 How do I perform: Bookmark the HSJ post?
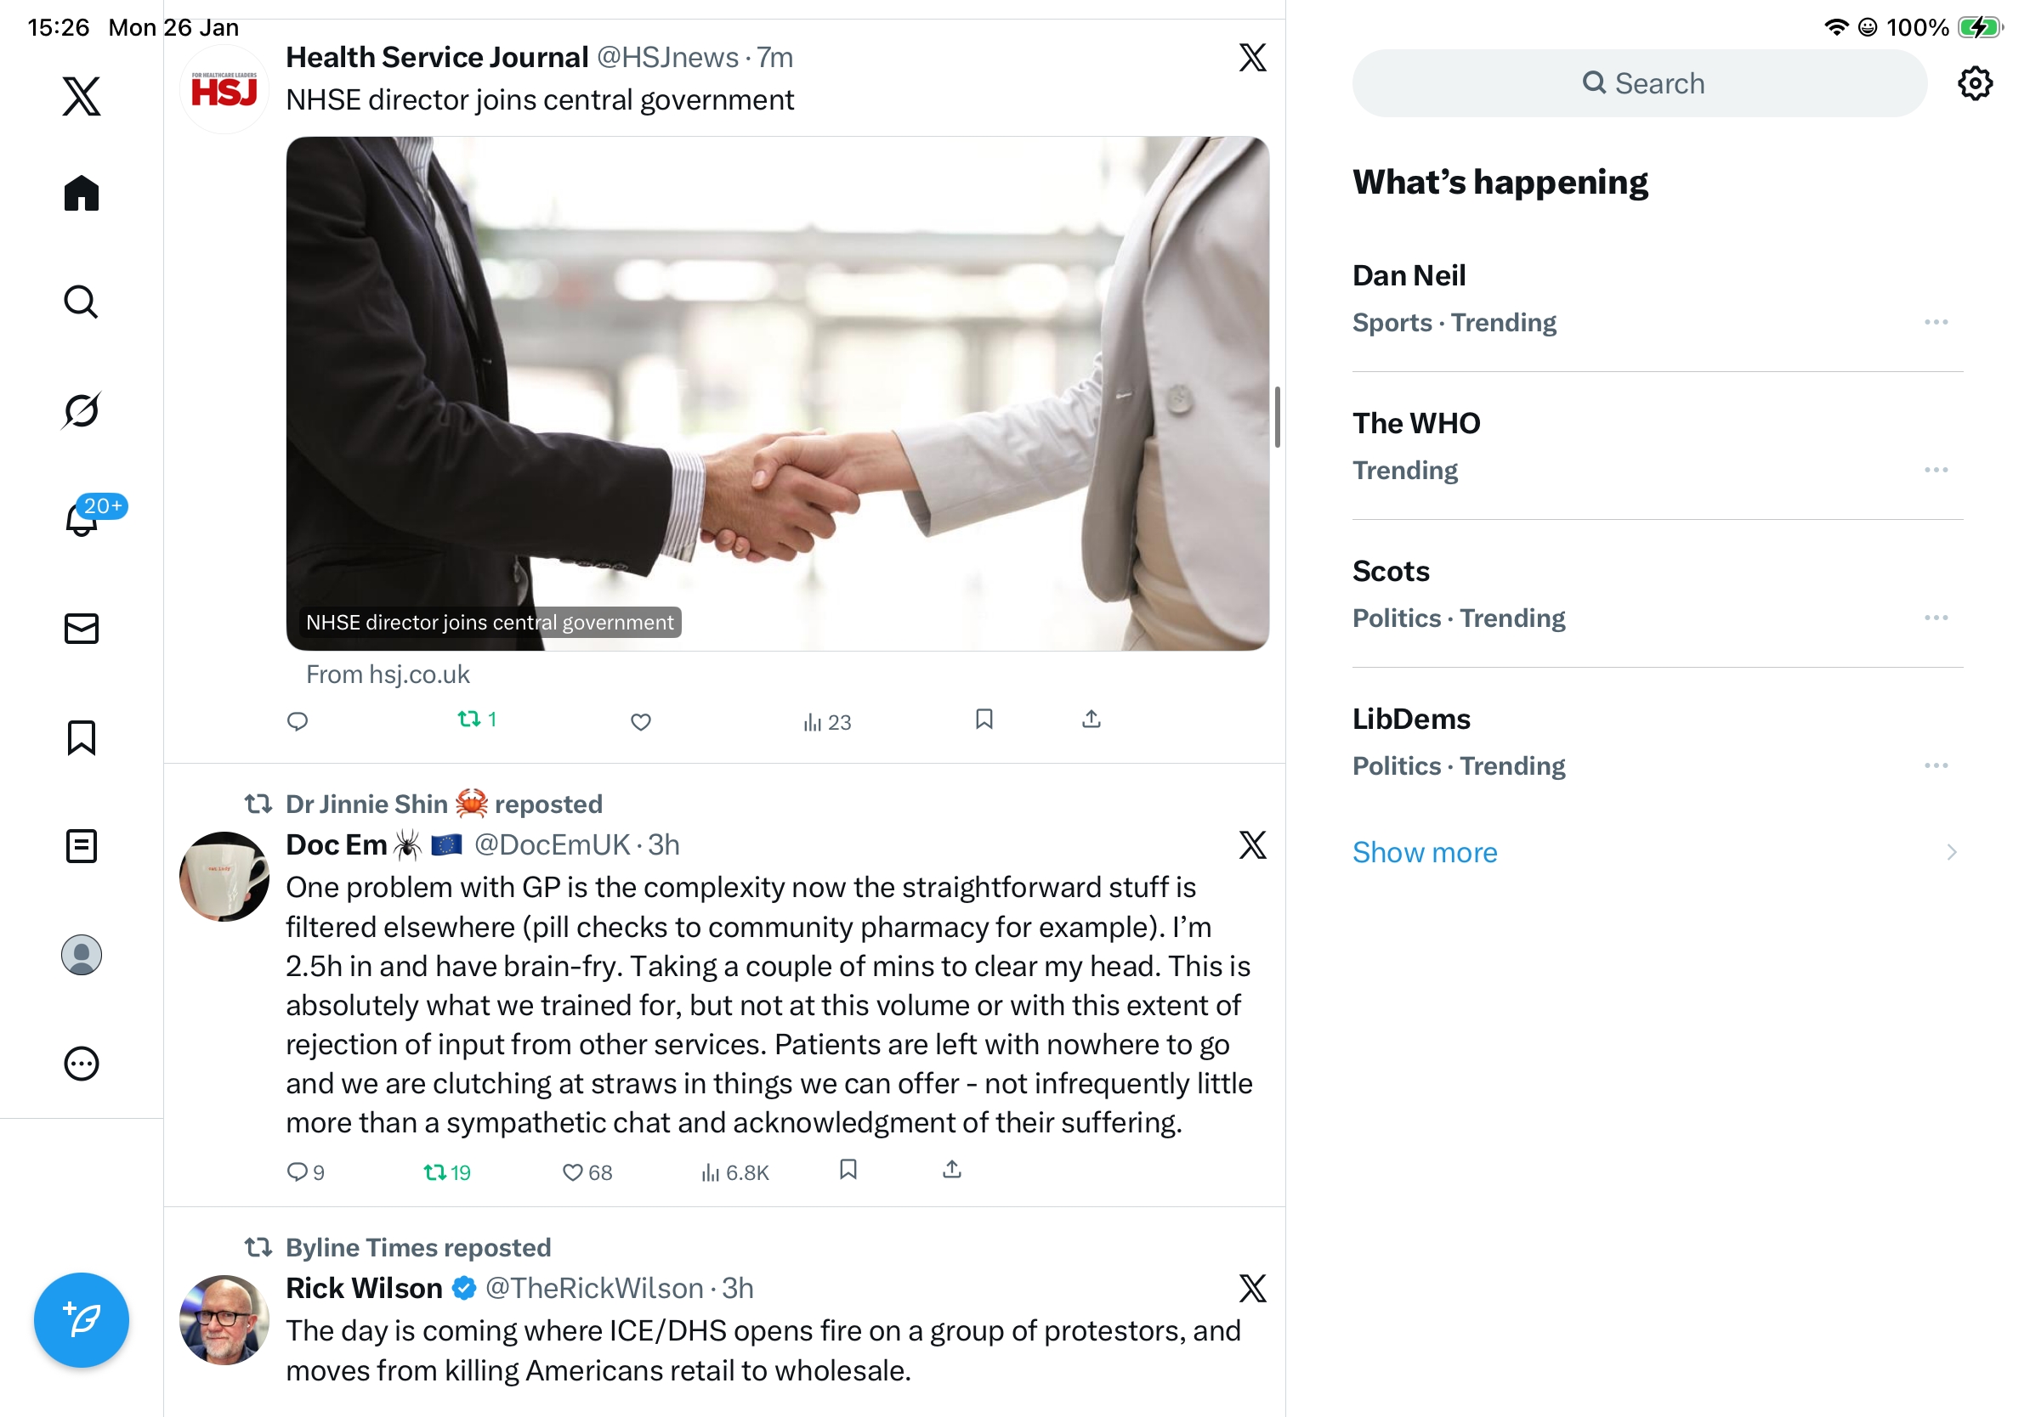point(984,719)
